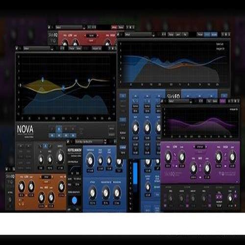Choose the low shelf filter shape in NOVA

click(x=40, y=146)
